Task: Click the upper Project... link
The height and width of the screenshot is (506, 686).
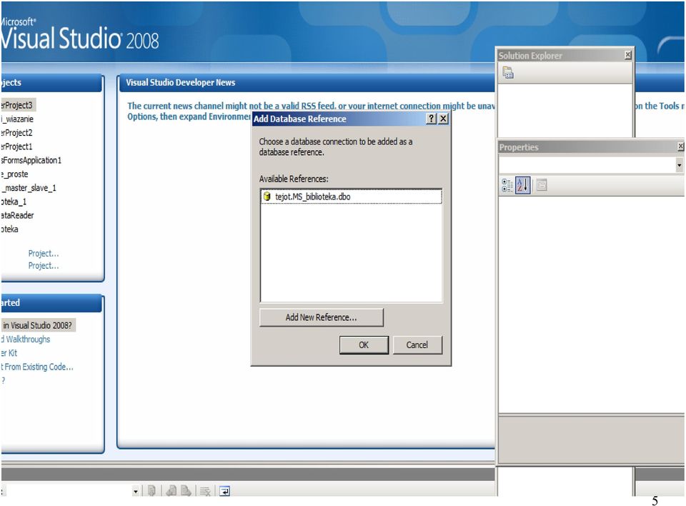Action: 44,254
